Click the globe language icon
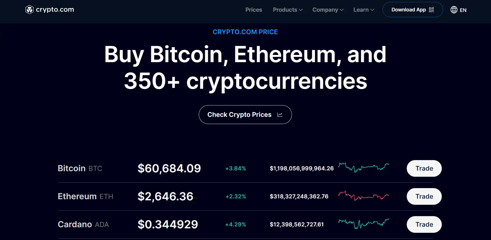Screen dimensions: 491x240 (x=454, y=10)
